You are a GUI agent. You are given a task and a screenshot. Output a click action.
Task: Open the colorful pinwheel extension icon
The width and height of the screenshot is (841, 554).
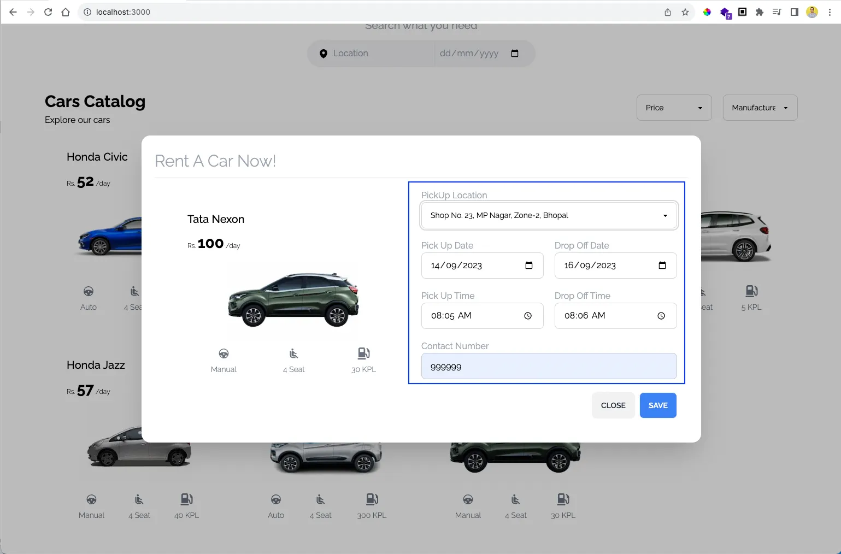707,12
